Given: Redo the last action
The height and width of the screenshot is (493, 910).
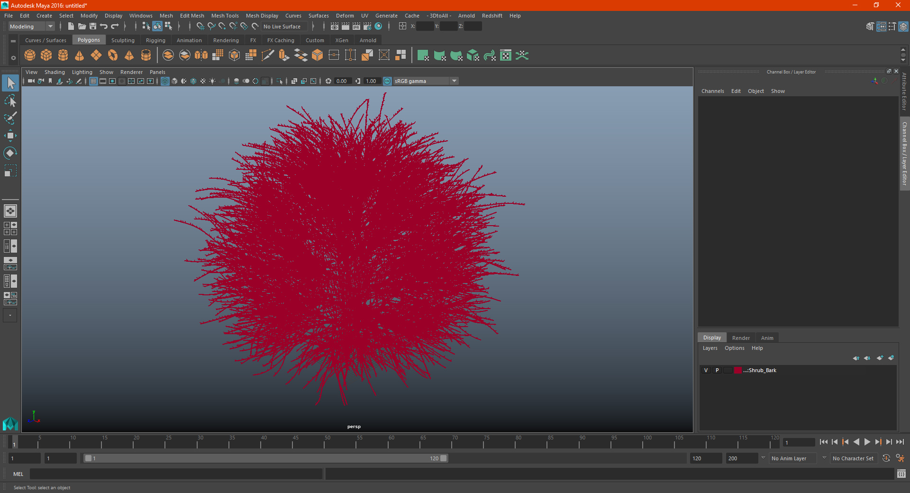Looking at the screenshot, I should 115,27.
